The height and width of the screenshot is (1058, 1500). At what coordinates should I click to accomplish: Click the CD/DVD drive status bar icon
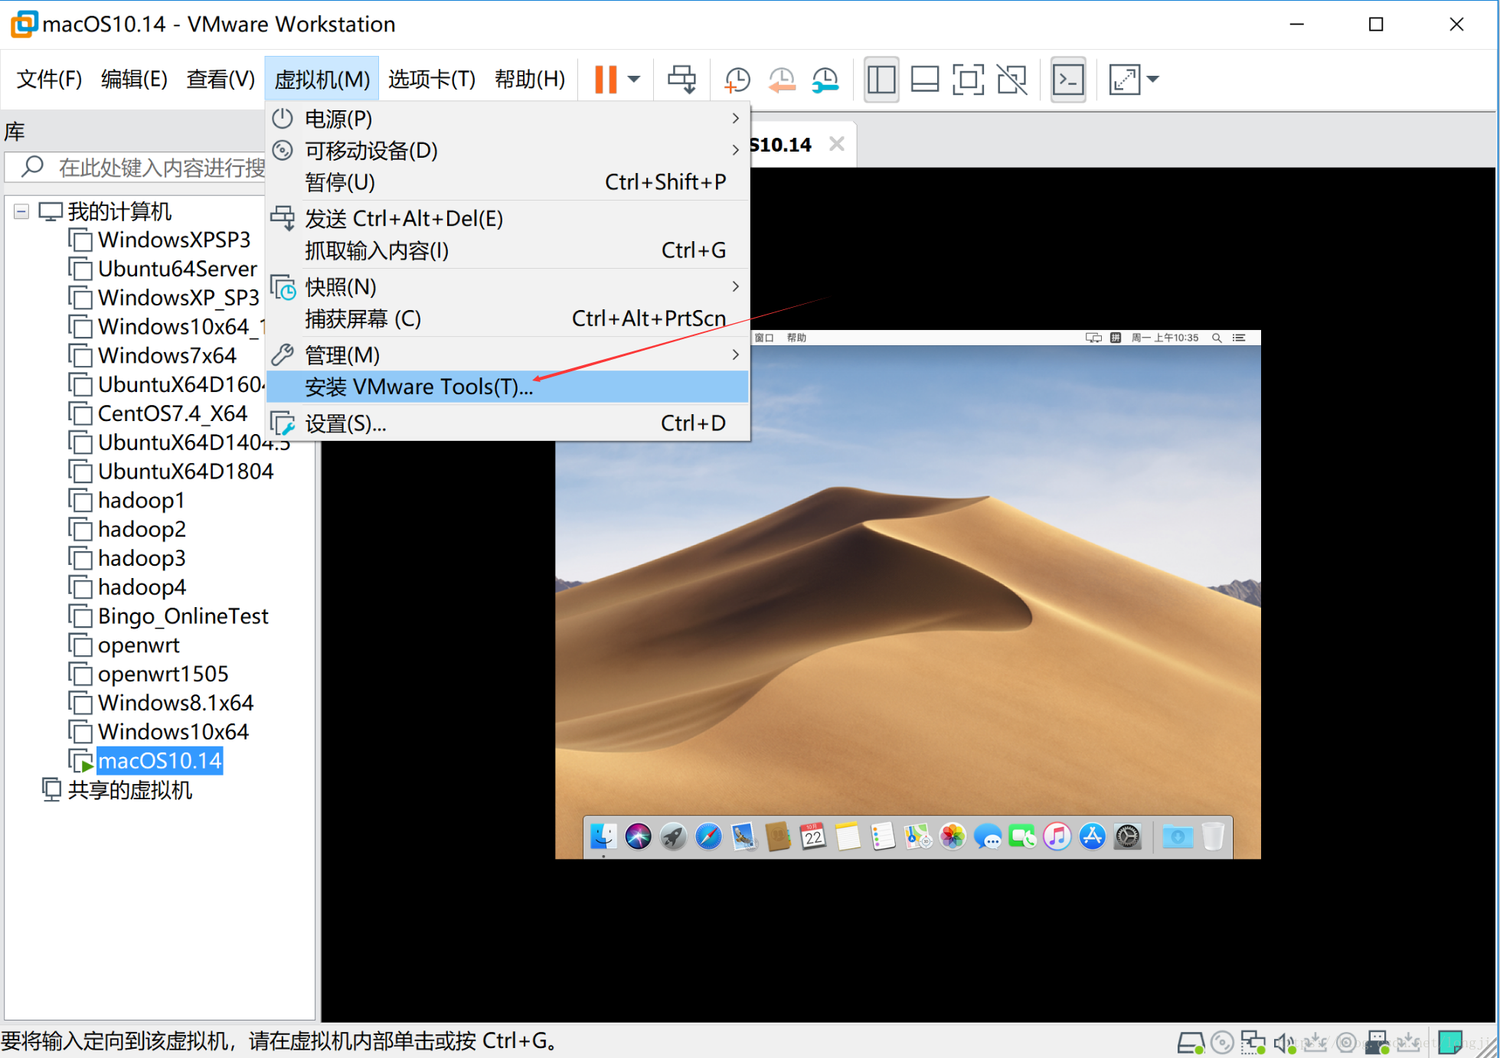point(1223,1042)
